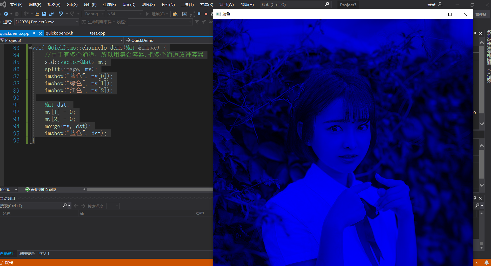Click the search magnifier in the 自动窗口 panel
Viewport: 491px width, 266px height.
64,206
